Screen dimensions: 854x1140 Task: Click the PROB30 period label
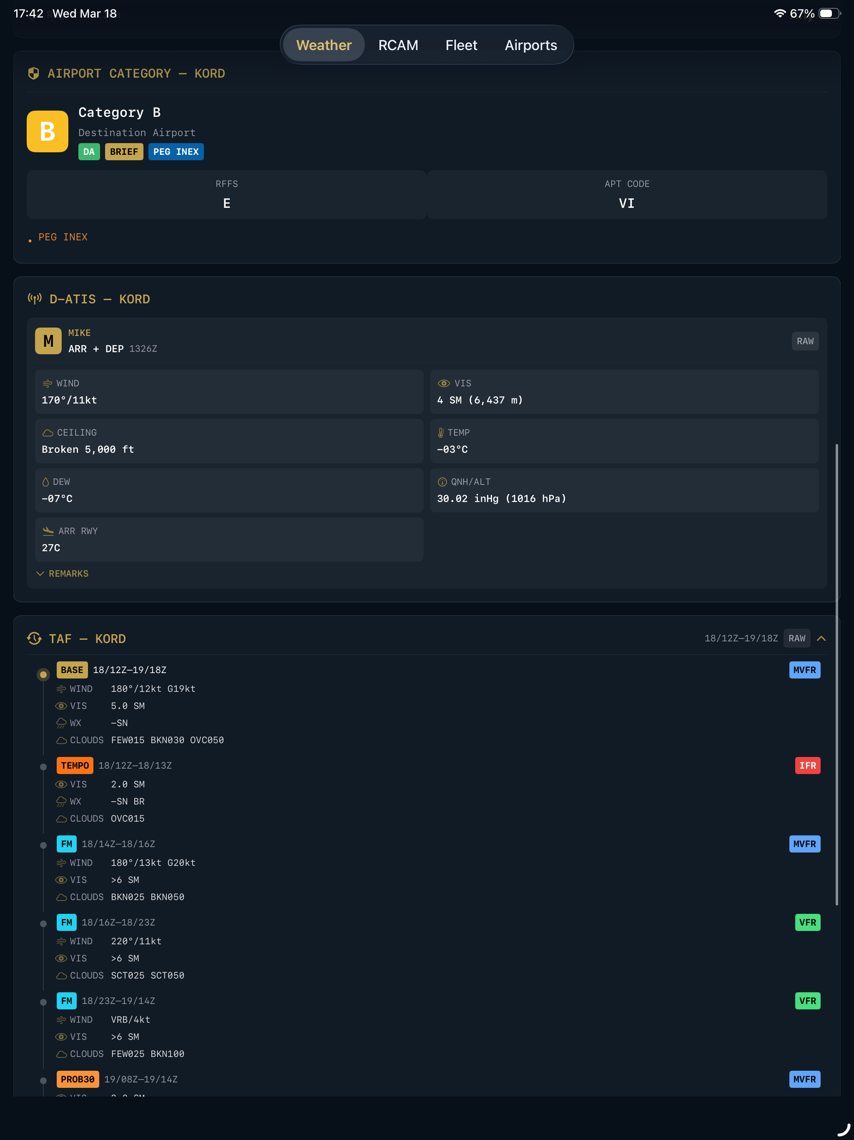[x=78, y=1079]
